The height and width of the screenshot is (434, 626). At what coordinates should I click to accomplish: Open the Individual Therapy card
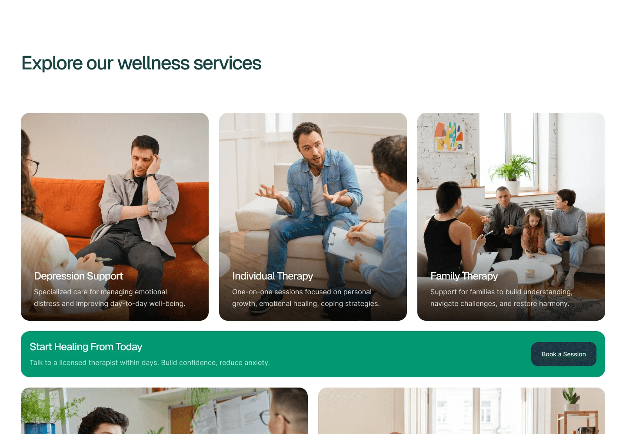point(313,217)
